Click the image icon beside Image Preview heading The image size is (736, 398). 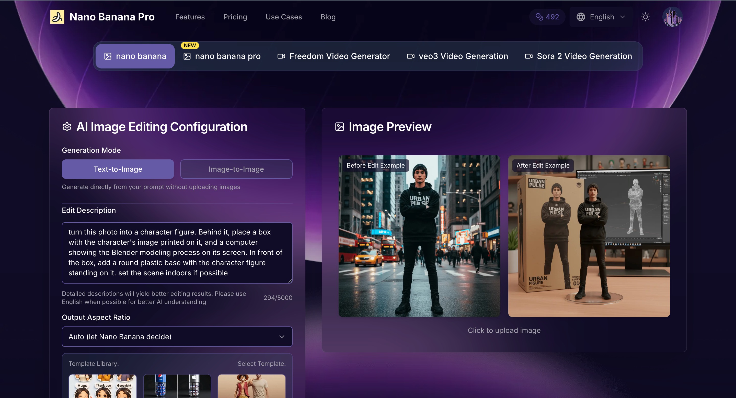click(339, 127)
